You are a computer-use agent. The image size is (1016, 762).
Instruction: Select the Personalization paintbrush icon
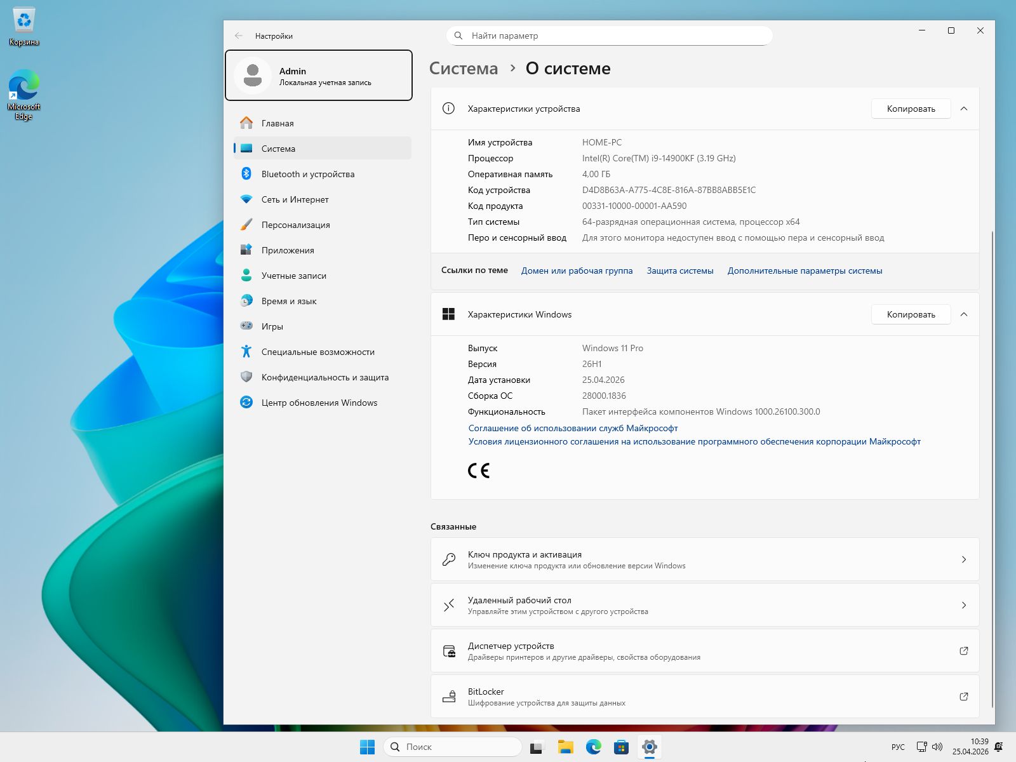coord(246,225)
